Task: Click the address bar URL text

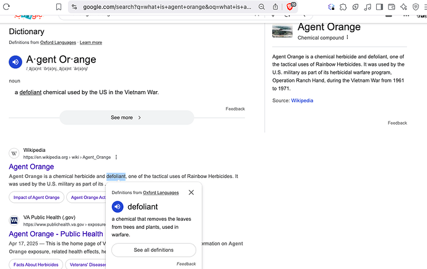Action: (167, 7)
